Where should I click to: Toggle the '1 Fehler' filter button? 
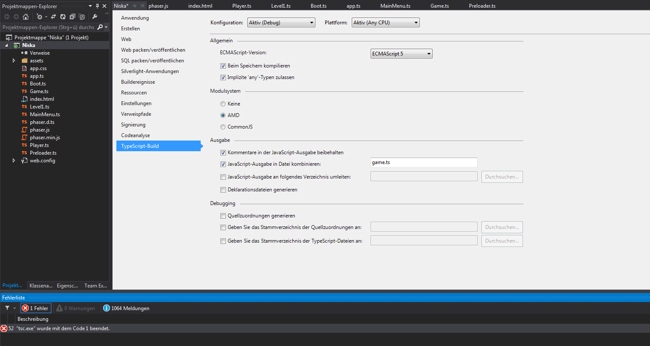(x=36, y=308)
